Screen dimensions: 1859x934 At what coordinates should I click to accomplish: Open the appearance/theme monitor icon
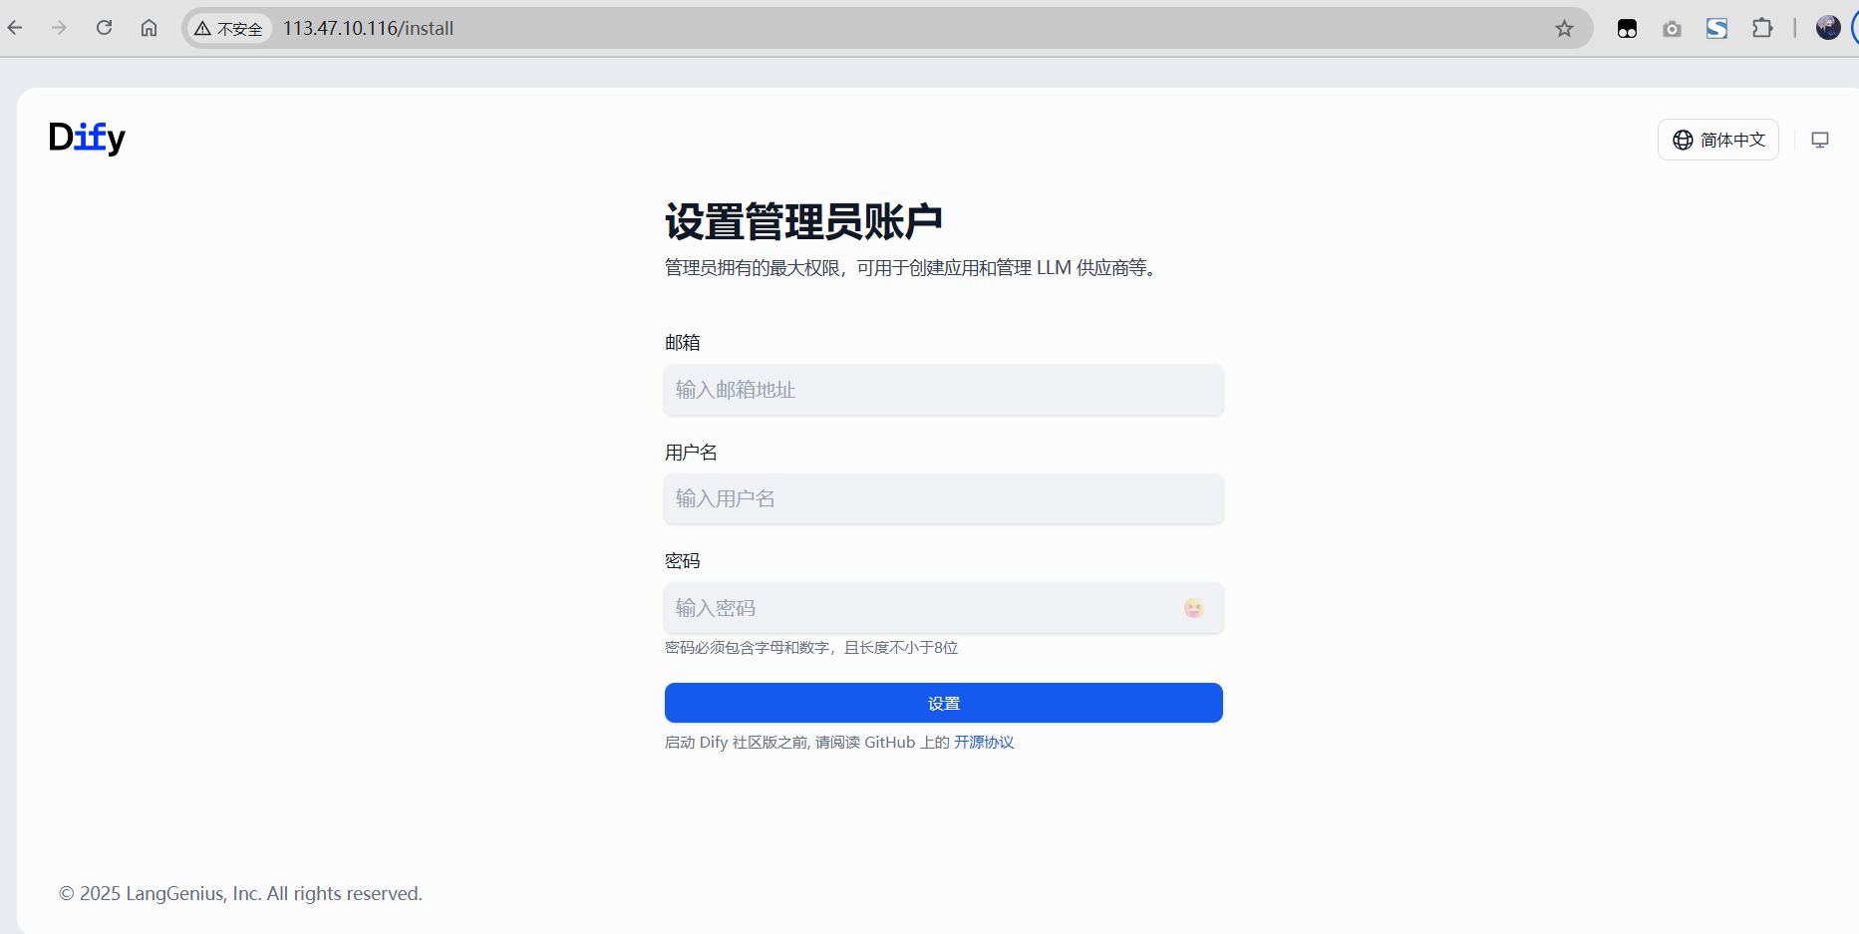pos(1819,140)
